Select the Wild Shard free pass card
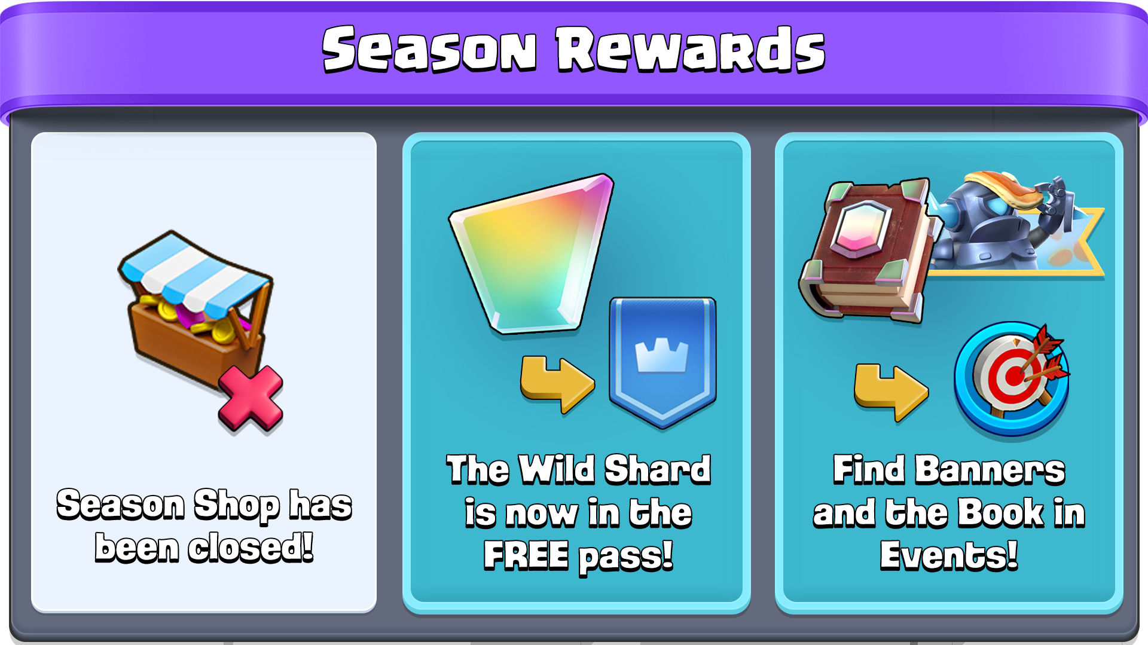The width and height of the screenshot is (1148, 645). point(576,372)
